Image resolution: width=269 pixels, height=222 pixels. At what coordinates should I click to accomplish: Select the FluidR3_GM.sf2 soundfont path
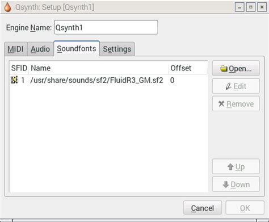click(96, 80)
